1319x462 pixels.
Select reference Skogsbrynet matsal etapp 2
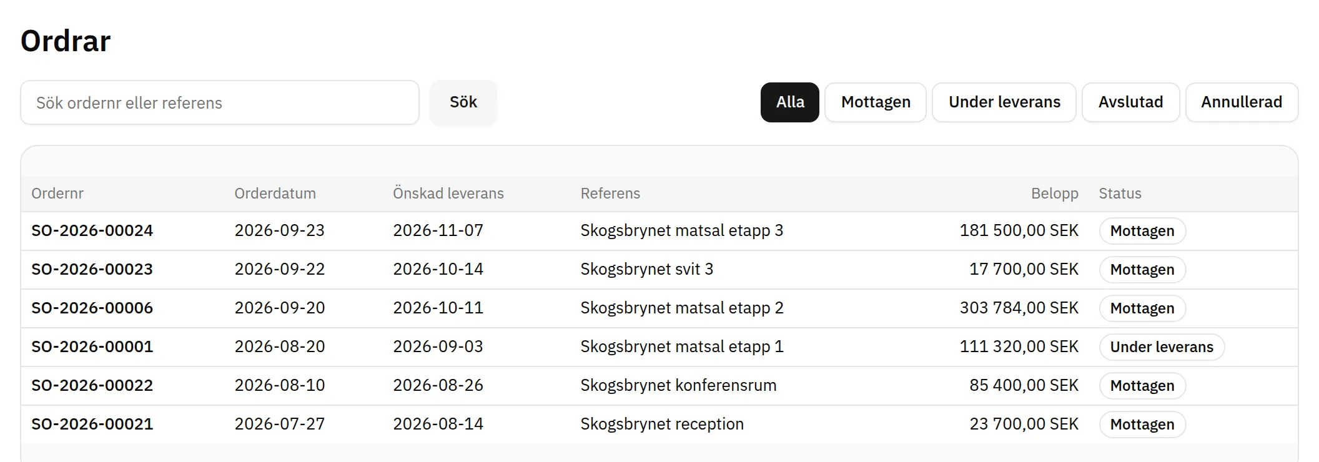(682, 308)
